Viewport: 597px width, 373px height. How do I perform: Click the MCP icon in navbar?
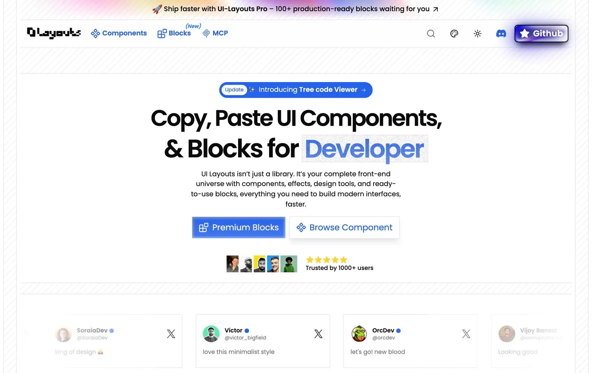206,34
